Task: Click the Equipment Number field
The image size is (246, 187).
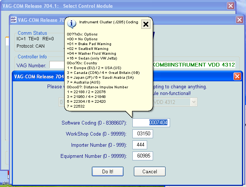Action: (x=143, y=156)
